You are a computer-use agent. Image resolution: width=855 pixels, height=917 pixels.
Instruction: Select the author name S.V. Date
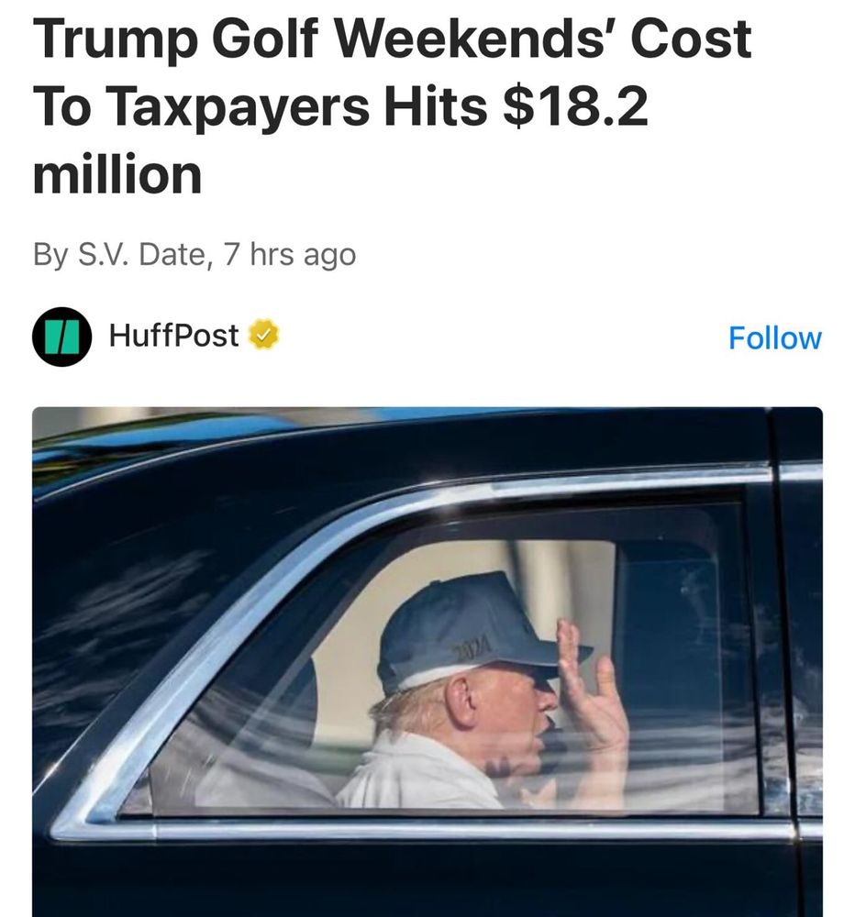(x=141, y=254)
